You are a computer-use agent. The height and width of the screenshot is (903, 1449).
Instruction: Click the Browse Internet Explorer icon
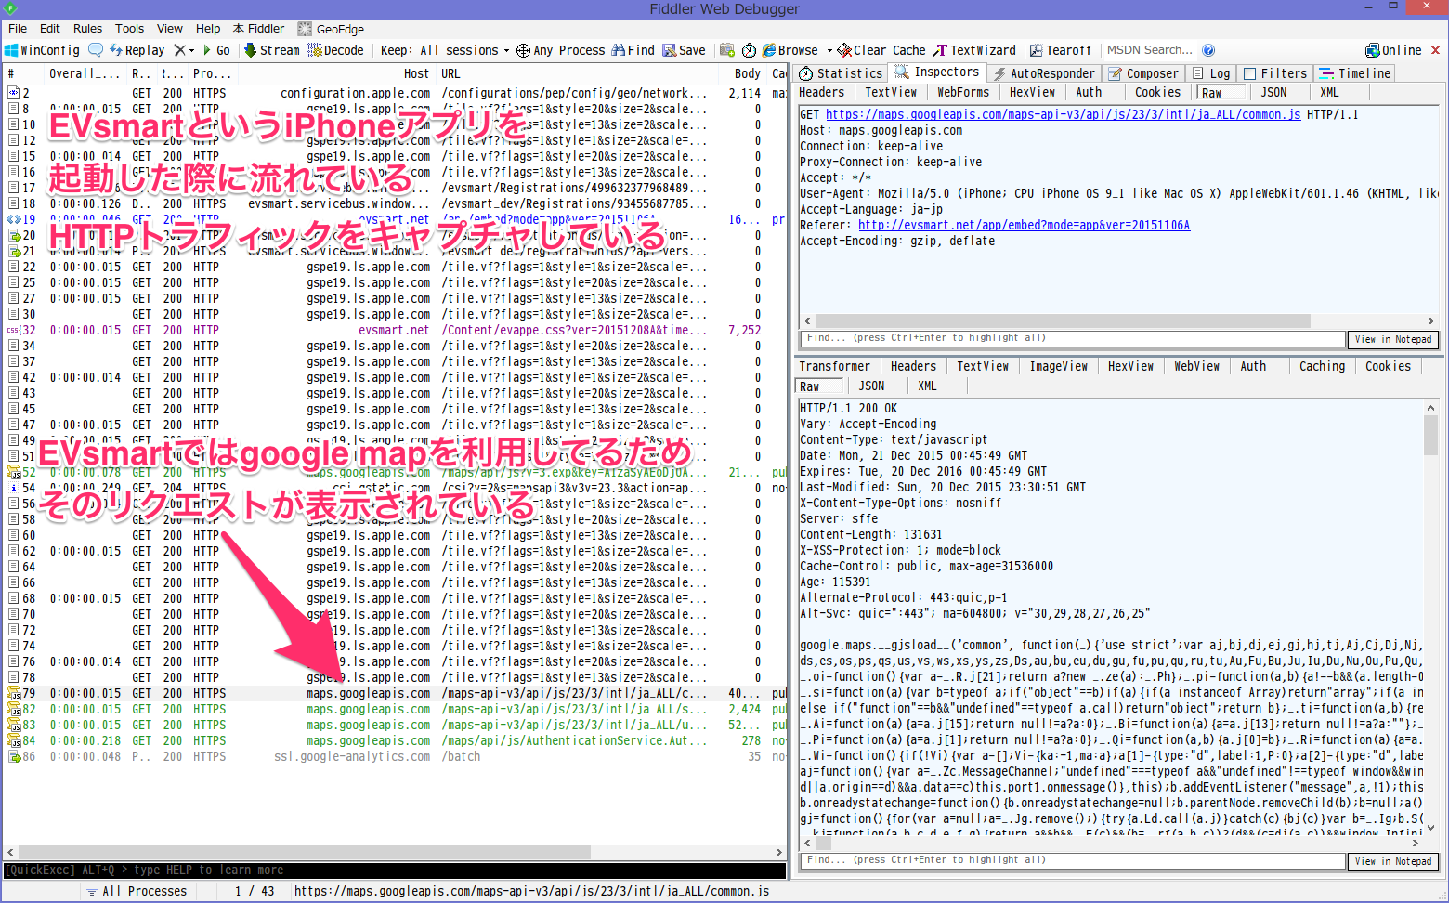click(x=769, y=50)
